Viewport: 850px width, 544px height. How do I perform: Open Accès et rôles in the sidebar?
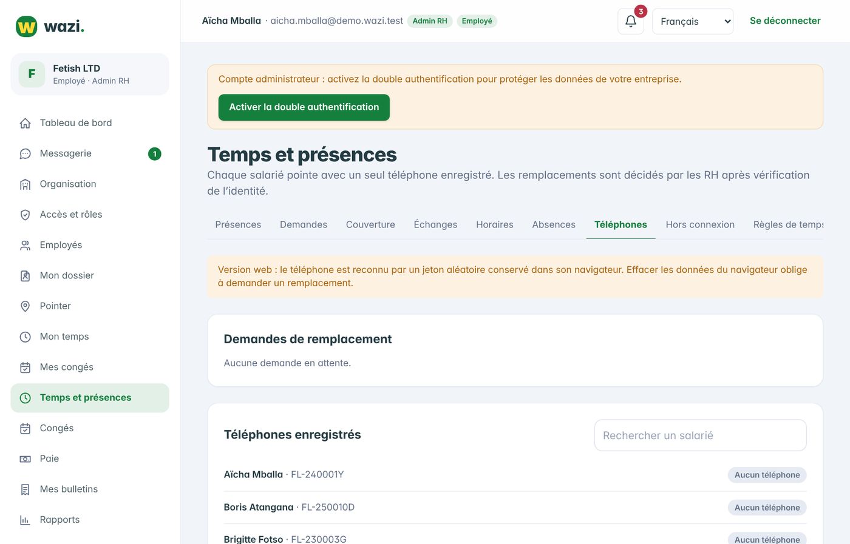tap(90, 215)
